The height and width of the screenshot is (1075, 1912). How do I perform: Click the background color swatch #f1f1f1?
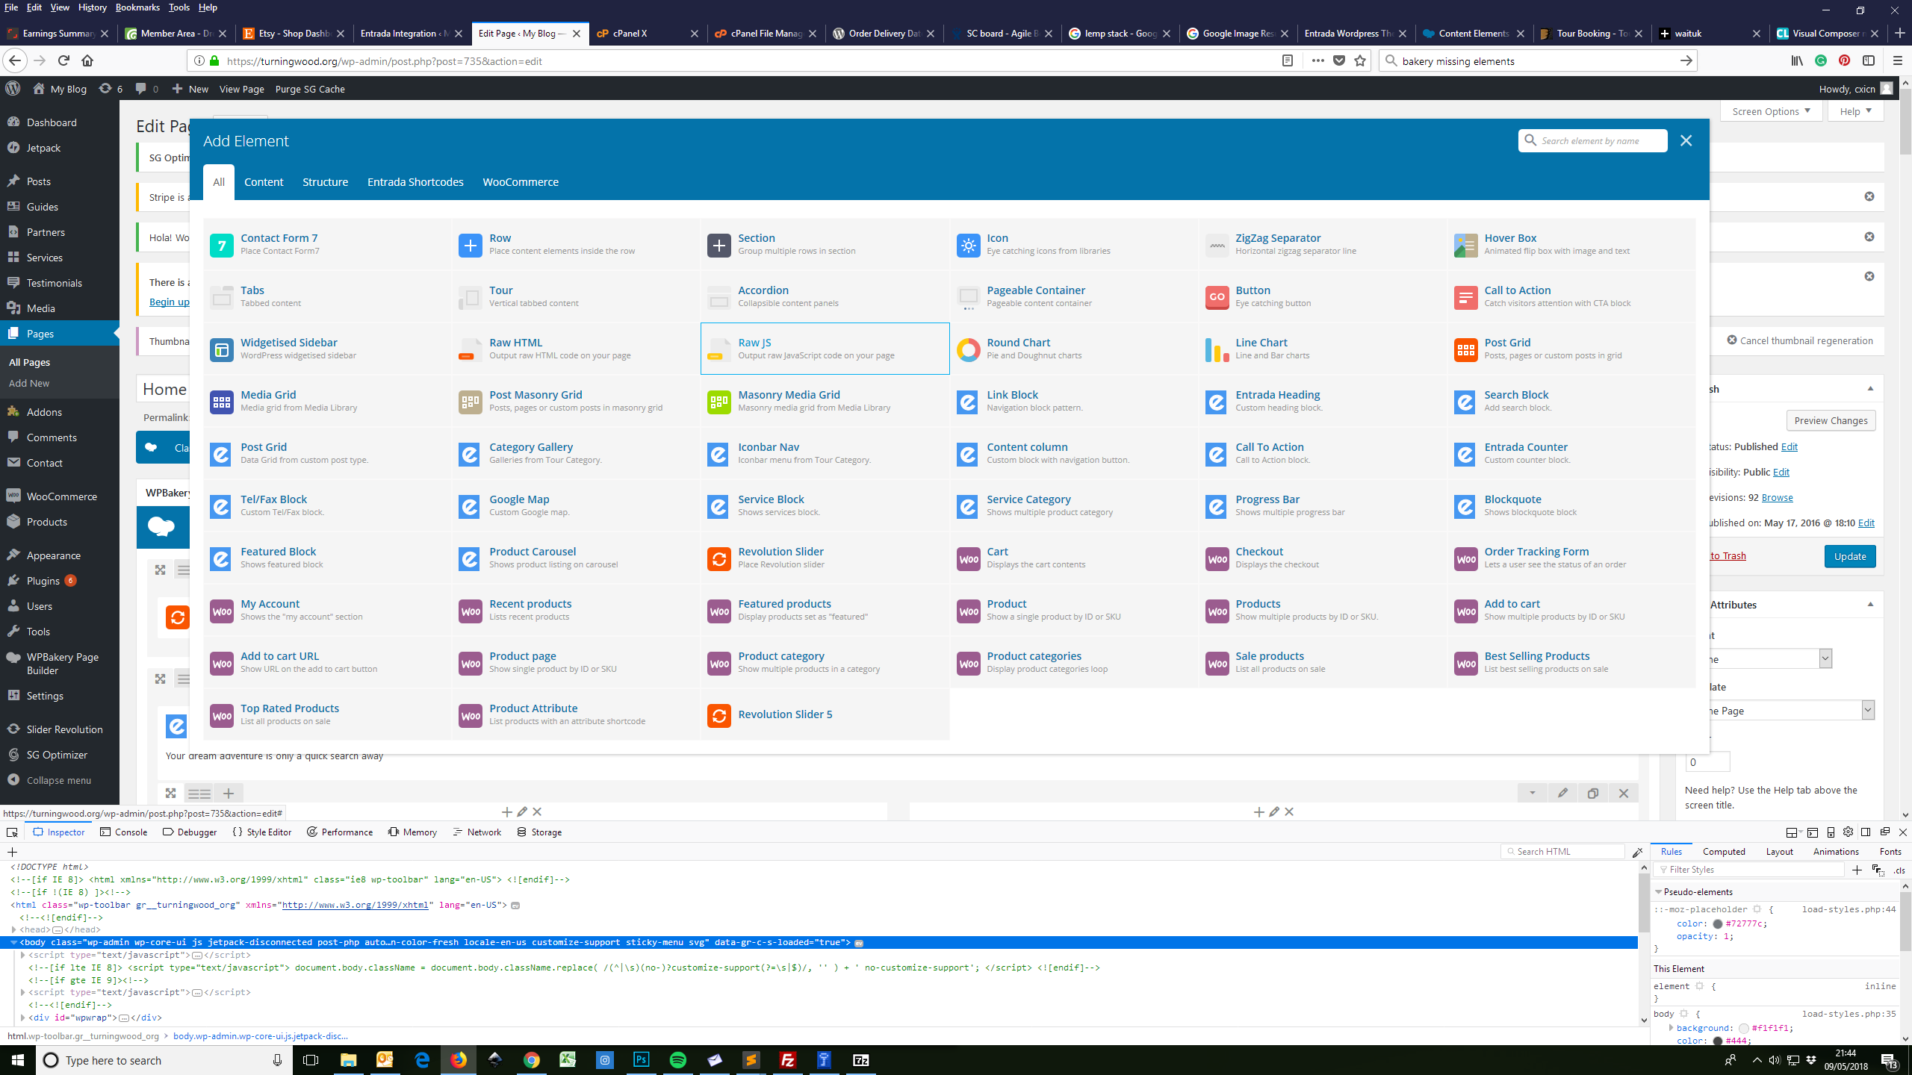pos(1744,1028)
